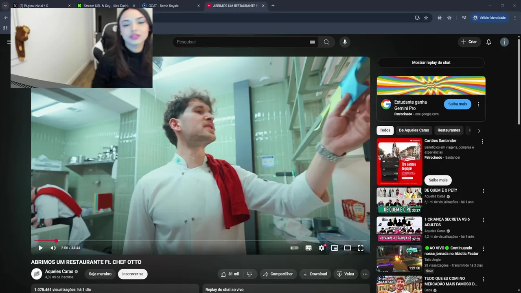Screen dimensions: 521x293
Task: Close the 'ABRIMOS UM RESTAURANTE' browser tab
Action: coord(263,6)
